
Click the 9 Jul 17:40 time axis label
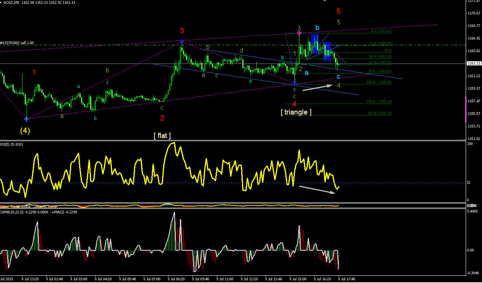click(x=347, y=279)
